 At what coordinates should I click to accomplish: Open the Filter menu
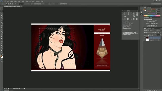click(x=27, y=1)
